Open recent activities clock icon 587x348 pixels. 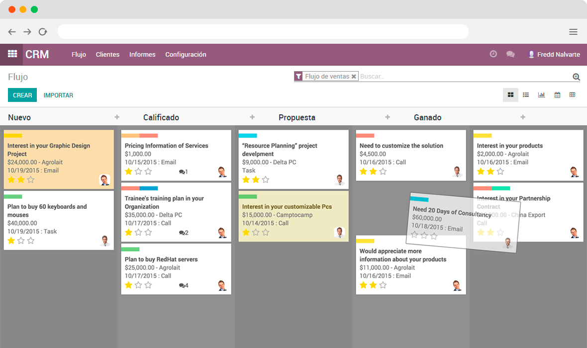[493, 54]
